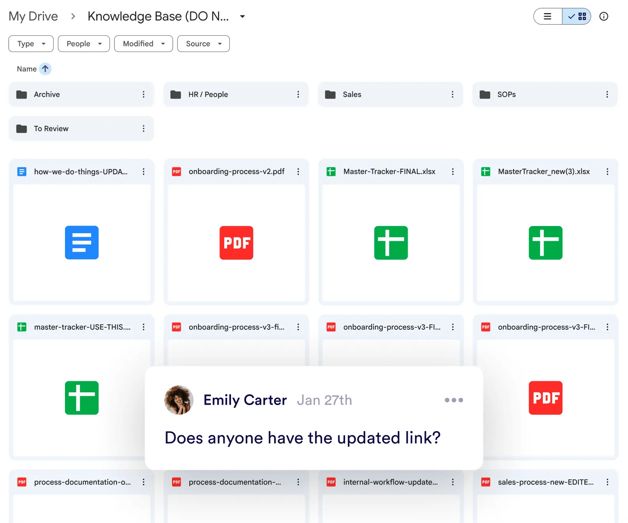Open the how-we-do-things document thumbnail
Image resolution: width=628 pixels, height=523 pixels.
(x=82, y=243)
